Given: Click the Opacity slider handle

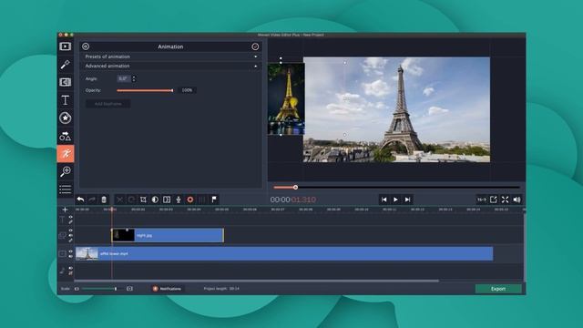Looking at the screenshot, I should [x=172, y=90].
